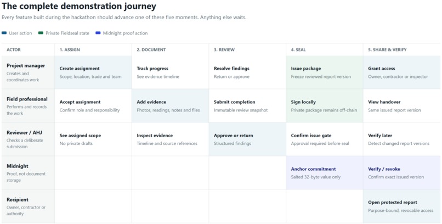Click "Salted 32-byte value only" text
Image resolution: width=442 pixels, height=224 pixels.
coord(316,177)
